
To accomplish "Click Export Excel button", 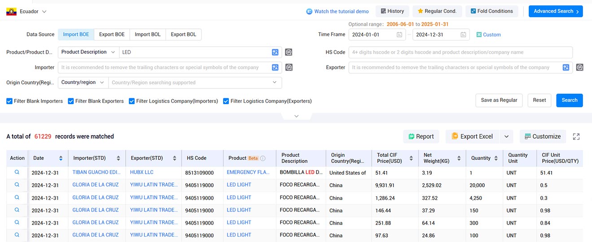I will click(x=472, y=136).
